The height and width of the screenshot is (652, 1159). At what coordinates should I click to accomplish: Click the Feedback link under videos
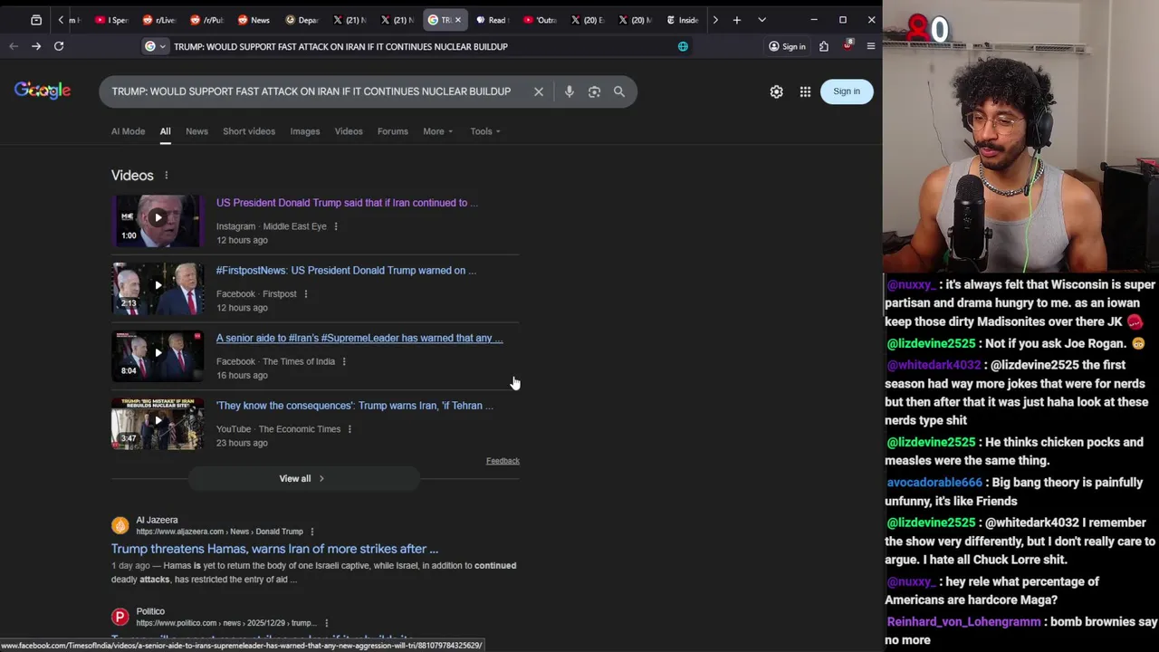click(503, 461)
